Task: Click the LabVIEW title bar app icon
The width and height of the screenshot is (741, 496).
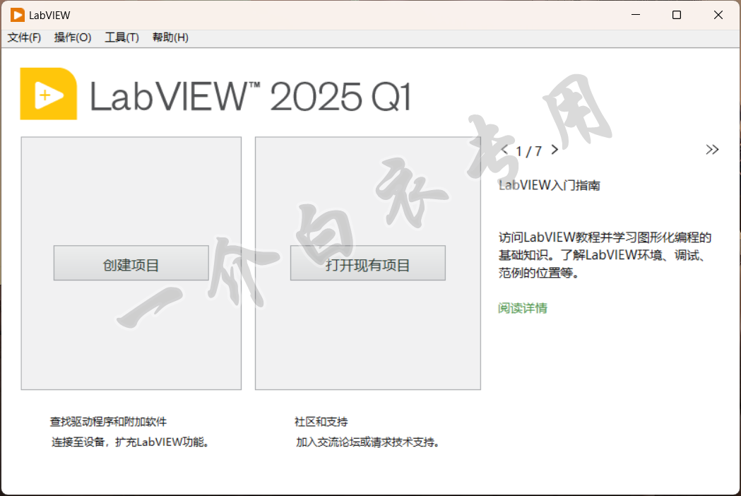Action: [x=18, y=15]
